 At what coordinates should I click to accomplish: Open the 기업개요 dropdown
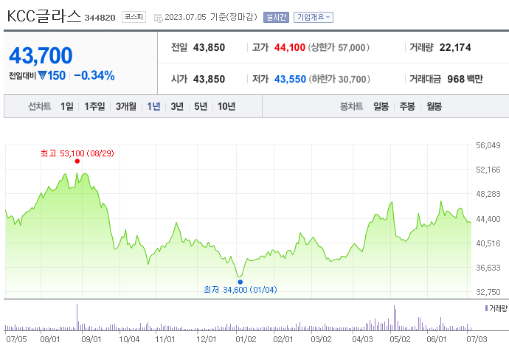314,17
